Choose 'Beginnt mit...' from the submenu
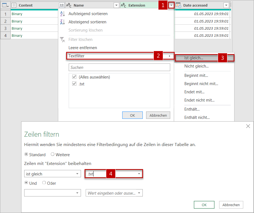The width and height of the screenshot is (254, 213). coord(196,75)
